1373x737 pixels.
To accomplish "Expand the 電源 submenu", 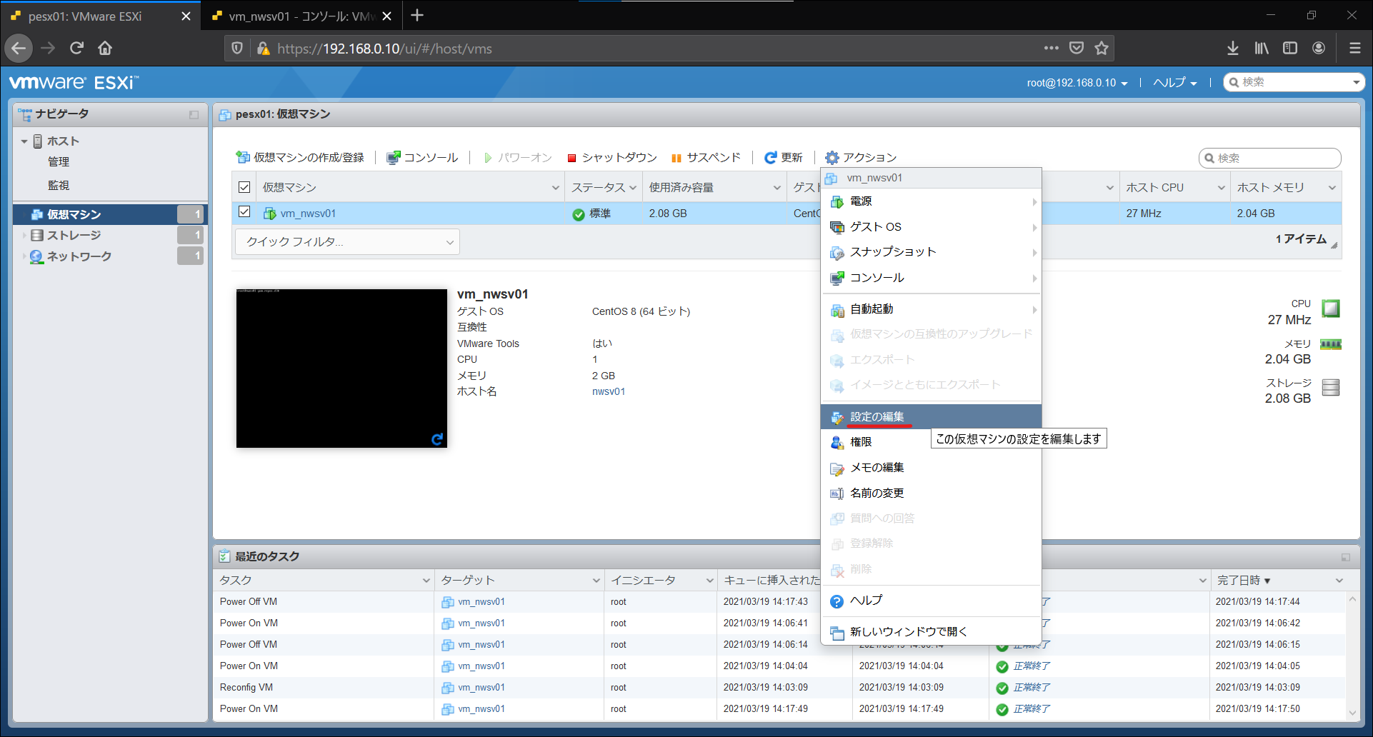I will (x=932, y=201).
